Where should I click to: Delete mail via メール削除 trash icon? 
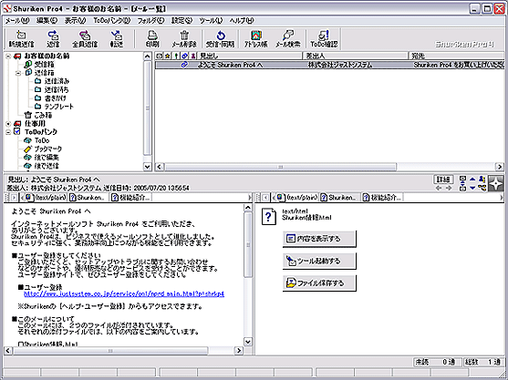click(x=183, y=39)
